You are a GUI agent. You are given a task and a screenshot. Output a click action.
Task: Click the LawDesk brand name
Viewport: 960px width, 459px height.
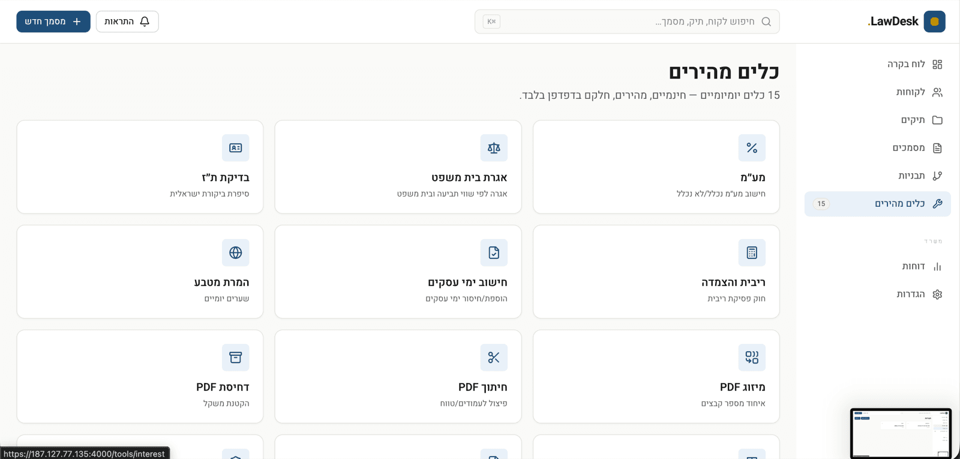coord(893,22)
